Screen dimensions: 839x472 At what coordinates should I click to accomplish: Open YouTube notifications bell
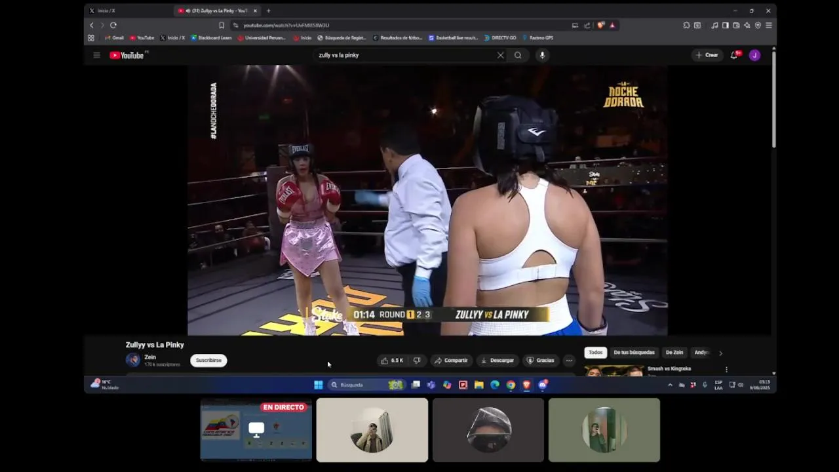(x=734, y=55)
